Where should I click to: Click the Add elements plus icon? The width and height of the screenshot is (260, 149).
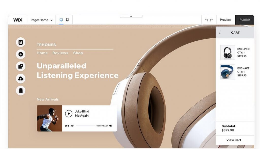[21, 54]
